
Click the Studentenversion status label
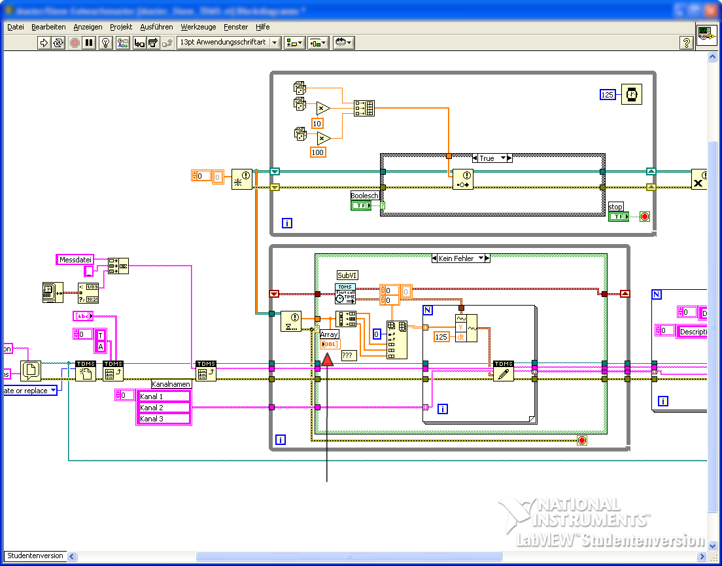click(35, 556)
